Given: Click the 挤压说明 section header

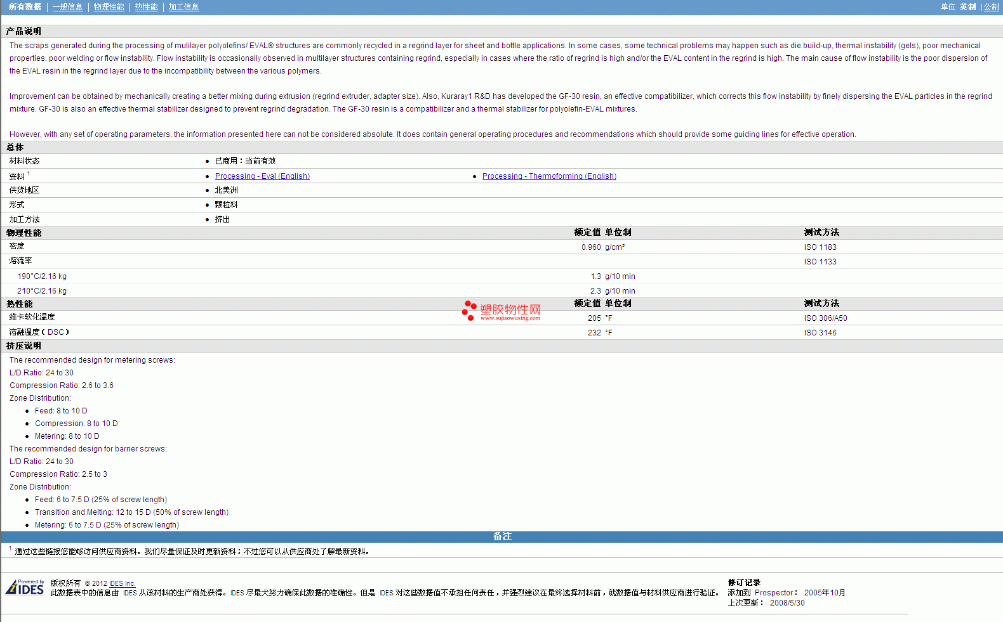Looking at the screenshot, I should 23,346.
